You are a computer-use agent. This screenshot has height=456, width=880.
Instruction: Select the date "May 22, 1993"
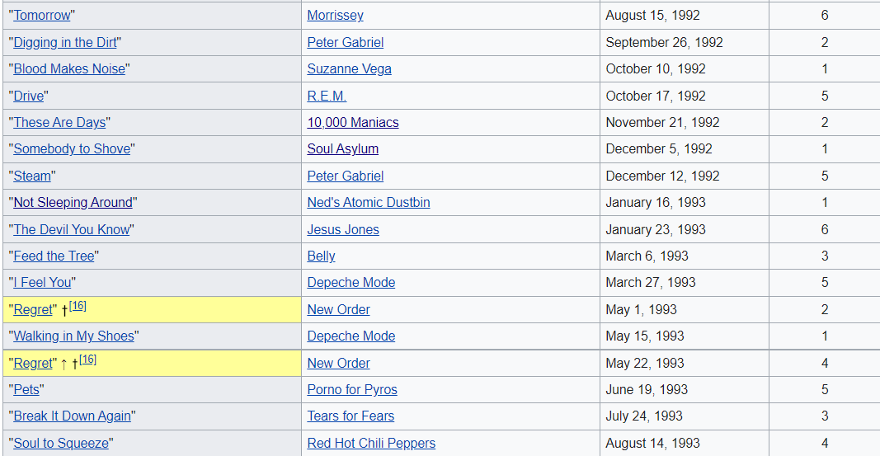pos(645,364)
